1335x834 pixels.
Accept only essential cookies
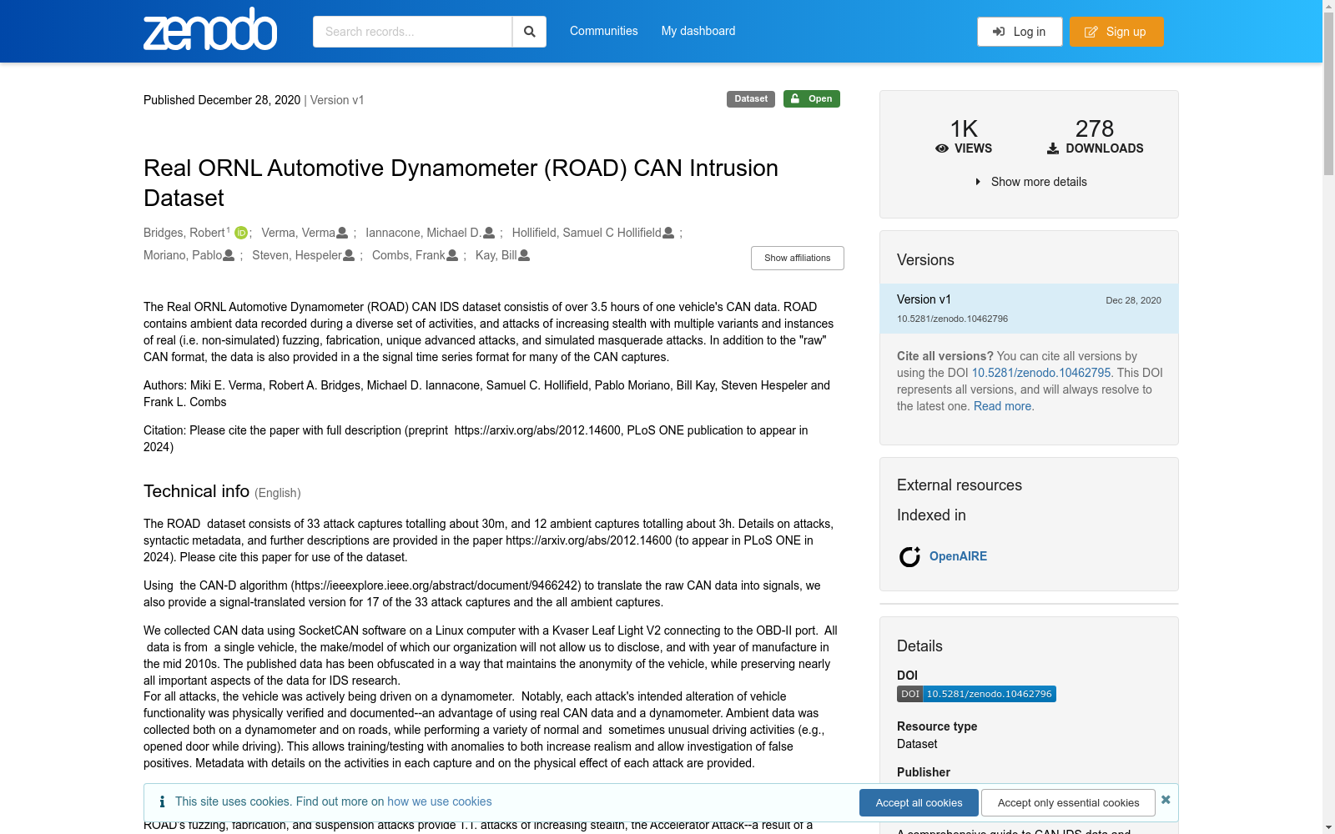pyautogui.click(x=1068, y=802)
